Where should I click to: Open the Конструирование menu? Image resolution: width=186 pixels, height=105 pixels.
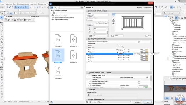[x=23, y=4]
